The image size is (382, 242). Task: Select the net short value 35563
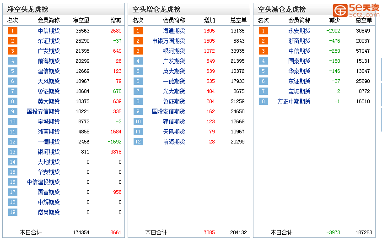click(x=83, y=31)
